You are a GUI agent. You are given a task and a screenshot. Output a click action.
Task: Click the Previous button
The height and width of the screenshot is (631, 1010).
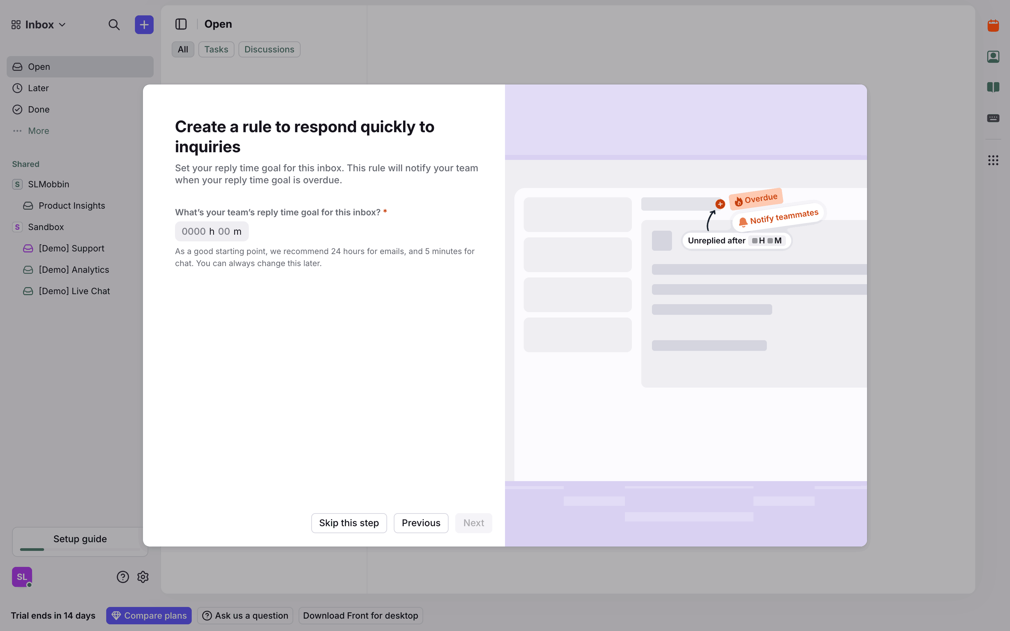pyautogui.click(x=421, y=523)
